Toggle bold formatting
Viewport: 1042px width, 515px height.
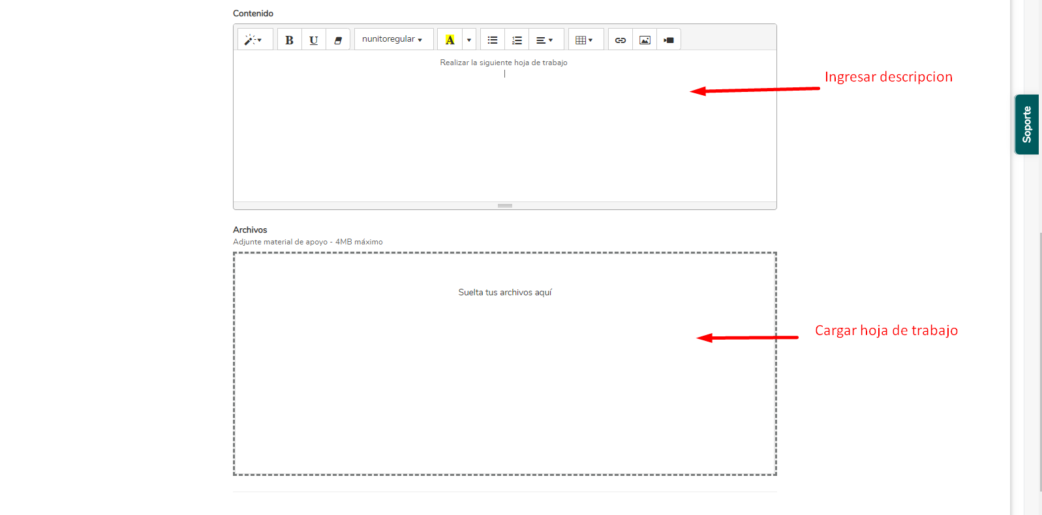point(289,40)
